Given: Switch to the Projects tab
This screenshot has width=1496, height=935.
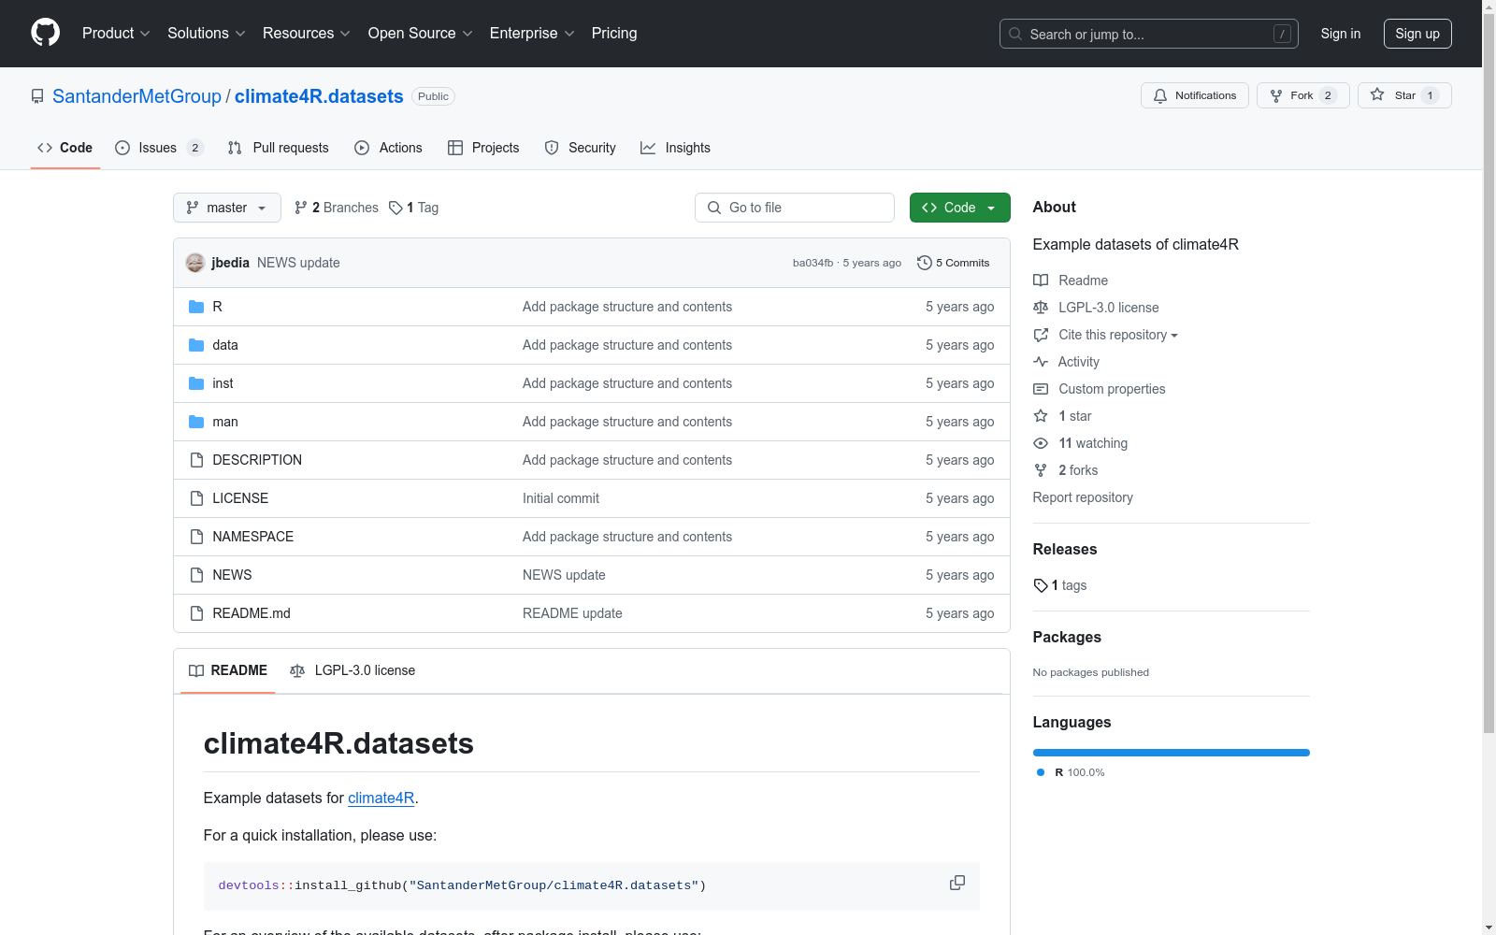Looking at the screenshot, I should tap(483, 148).
